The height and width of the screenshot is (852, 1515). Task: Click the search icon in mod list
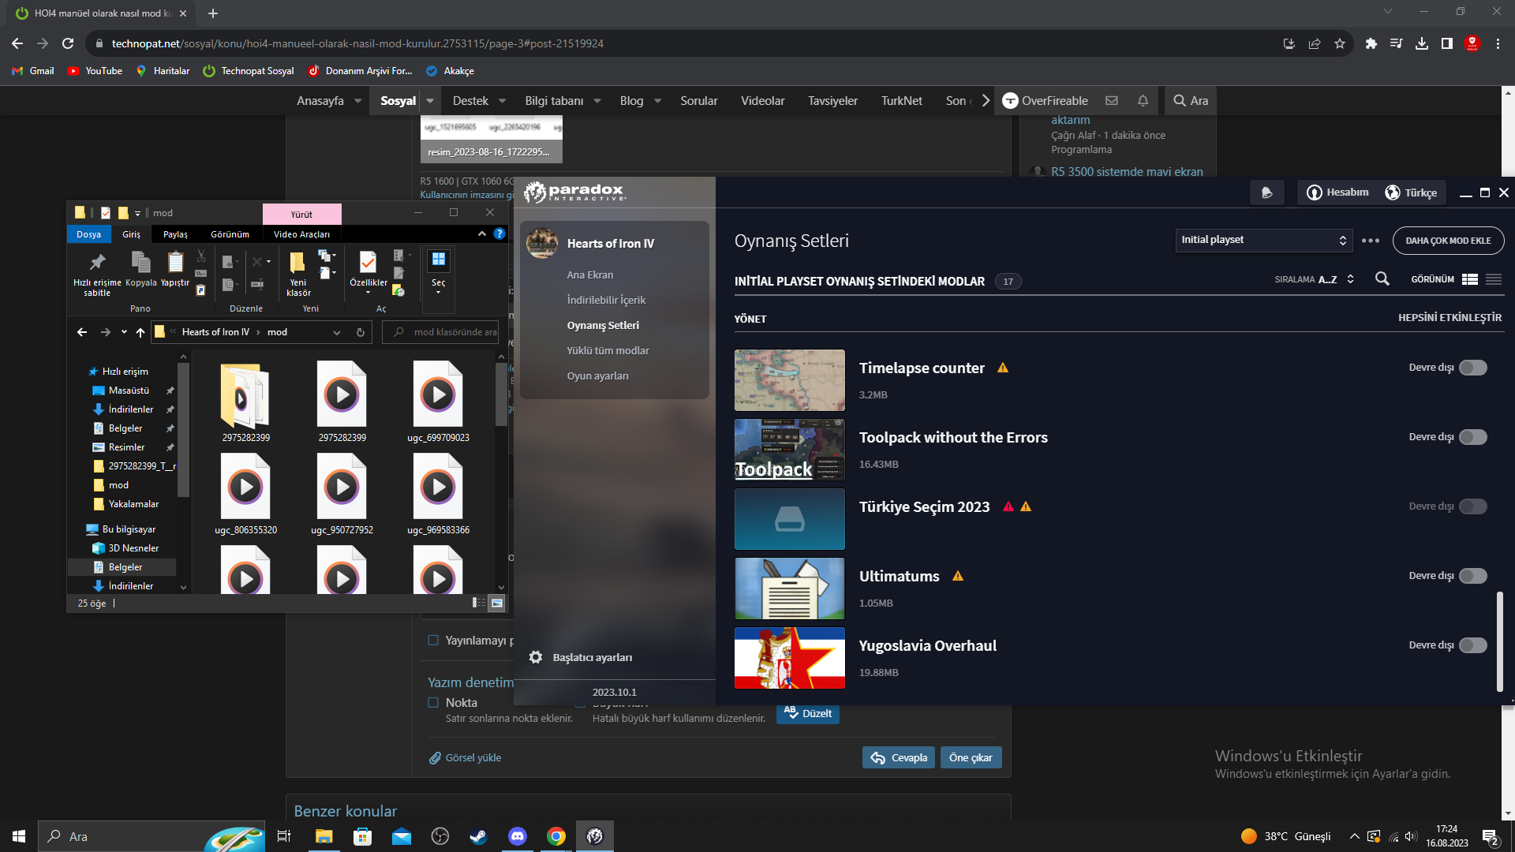point(1382,279)
